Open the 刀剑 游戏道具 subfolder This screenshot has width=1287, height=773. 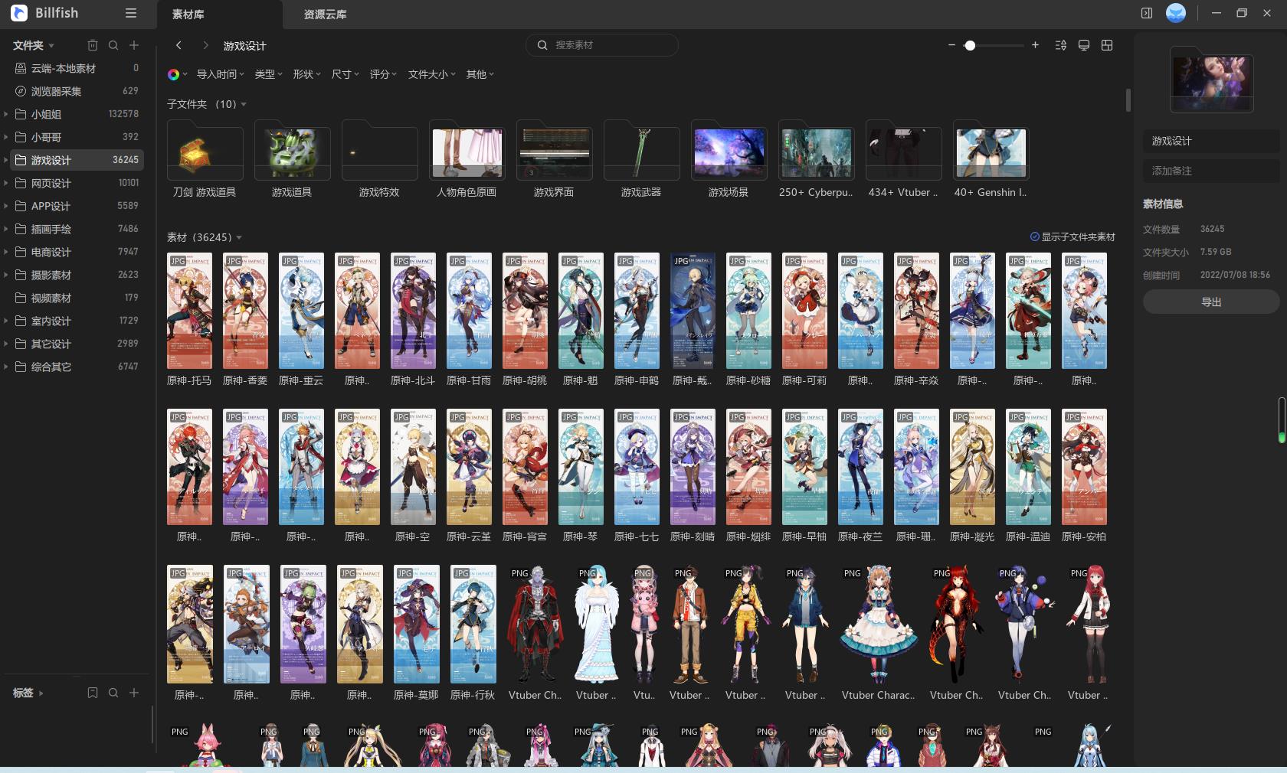click(x=205, y=152)
